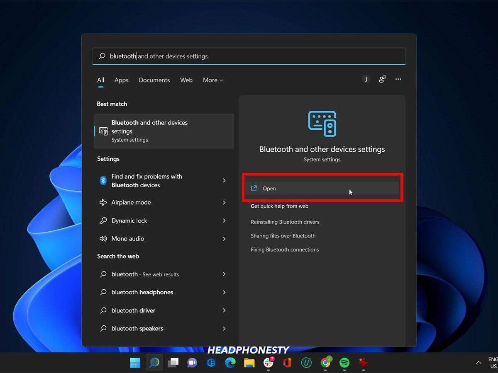This screenshot has width=498, height=373.
Task: Expand bluetooth See web results arrow
Action: 224,274
